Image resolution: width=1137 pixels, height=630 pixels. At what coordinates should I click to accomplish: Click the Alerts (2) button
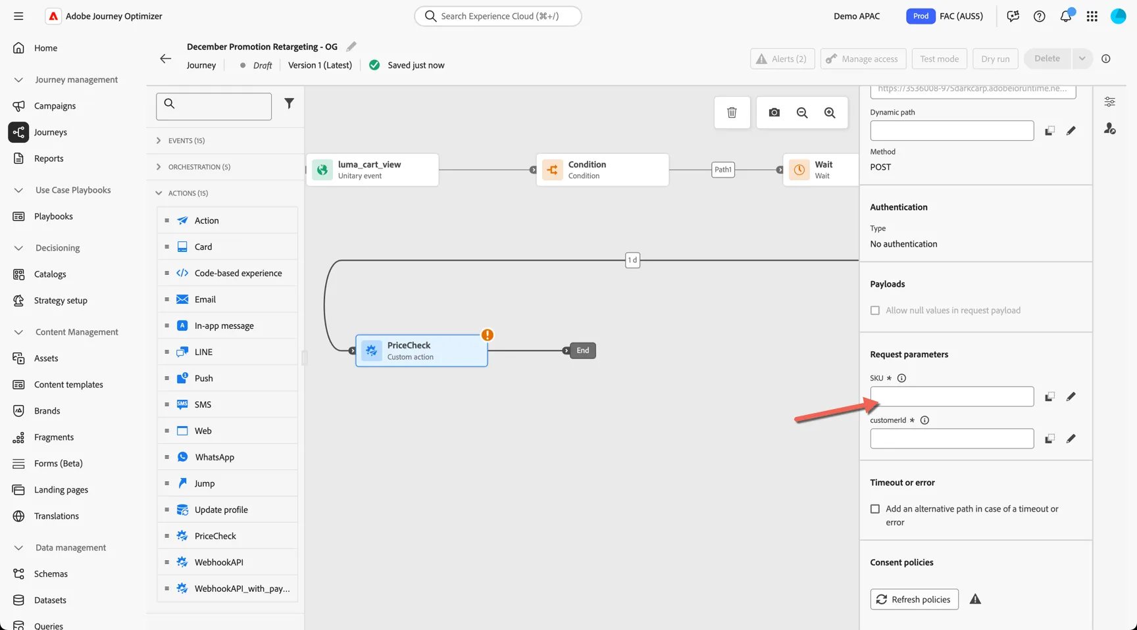point(782,59)
